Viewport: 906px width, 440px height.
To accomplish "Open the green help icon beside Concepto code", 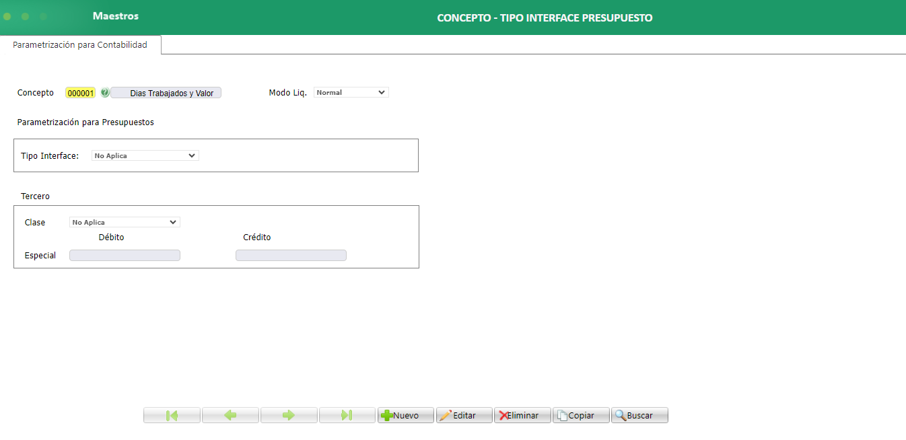I will coord(105,93).
